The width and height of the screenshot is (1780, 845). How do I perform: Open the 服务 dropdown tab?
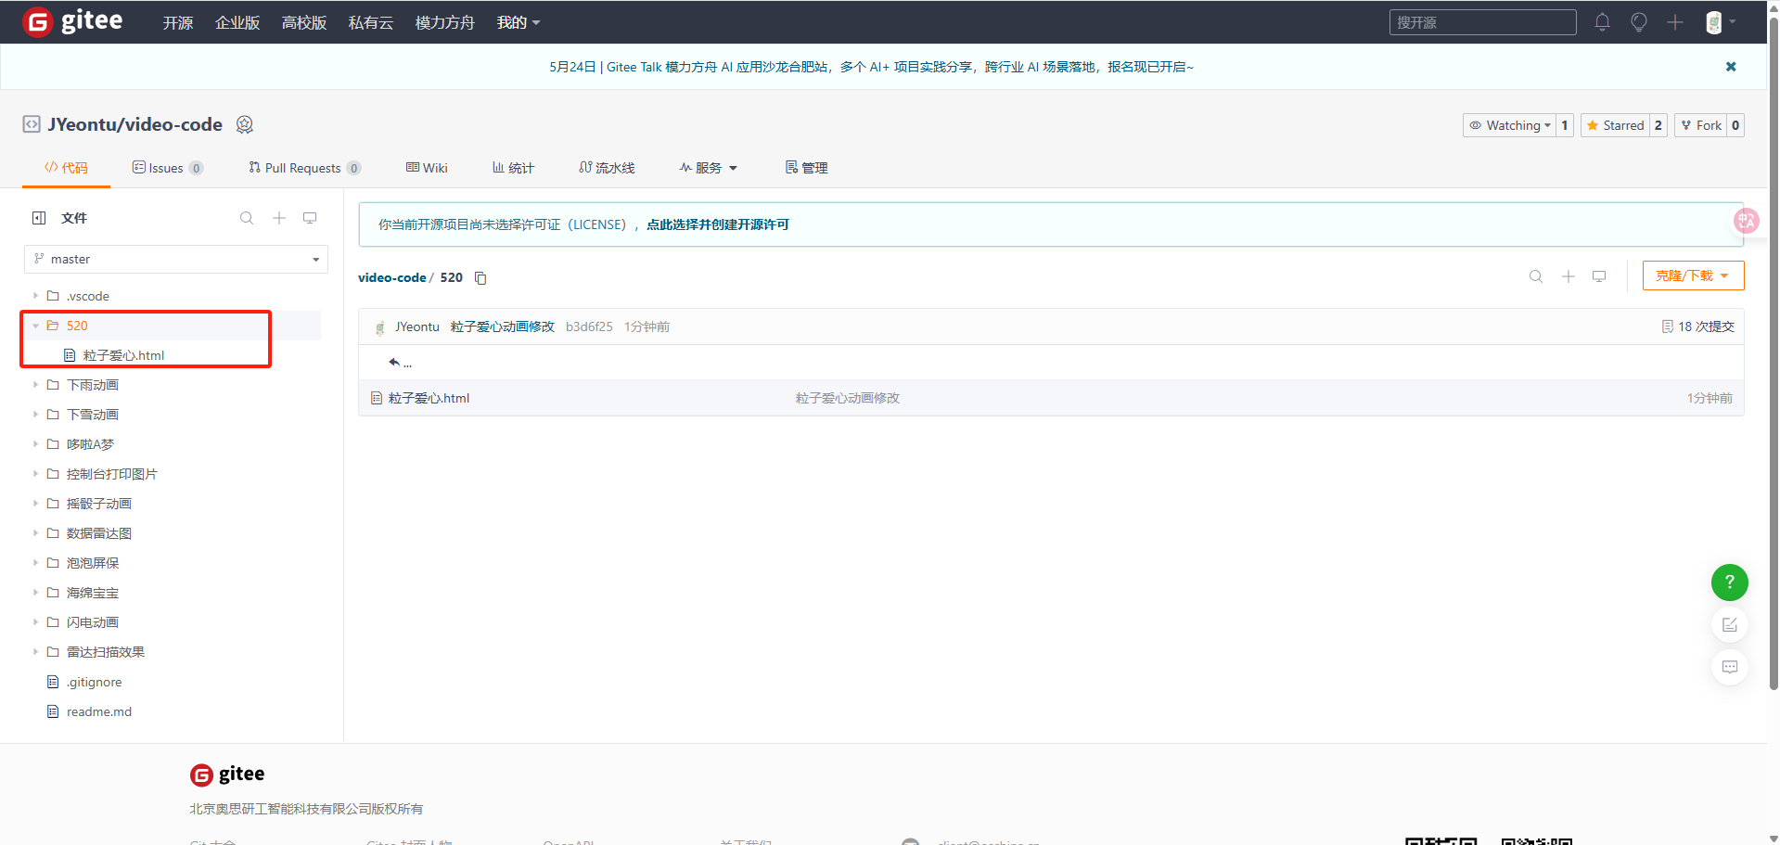pos(708,168)
